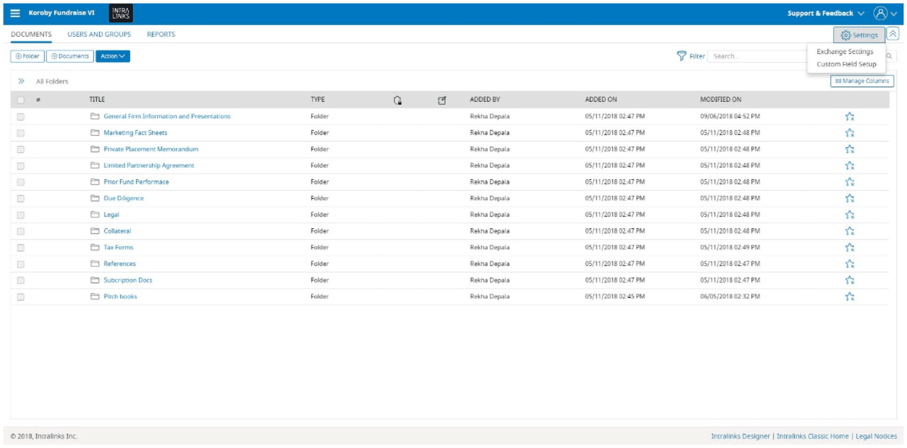Check the Limited Partnership Agreement checkbox
This screenshot has width=907, height=448.
(x=21, y=166)
